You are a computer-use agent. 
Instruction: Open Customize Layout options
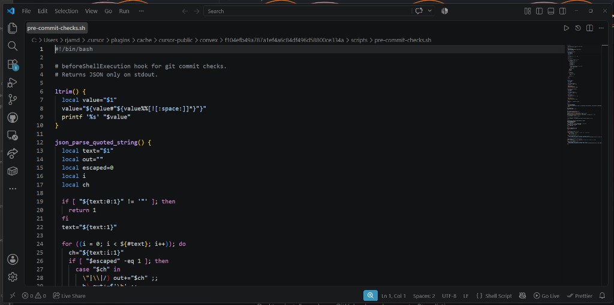528,11
